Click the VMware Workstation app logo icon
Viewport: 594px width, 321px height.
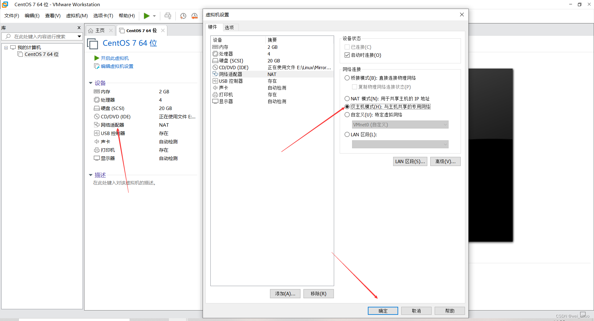coord(5,4)
